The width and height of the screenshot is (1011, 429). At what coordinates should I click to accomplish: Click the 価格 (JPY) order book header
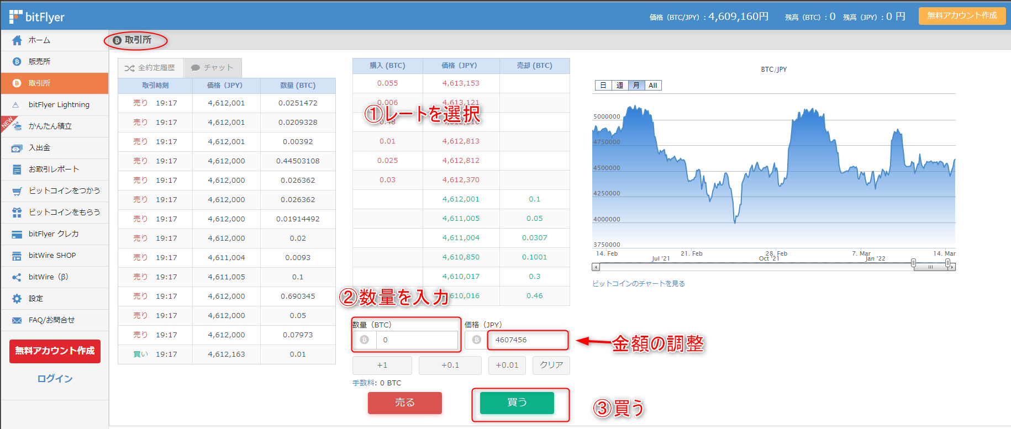coord(461,66)
